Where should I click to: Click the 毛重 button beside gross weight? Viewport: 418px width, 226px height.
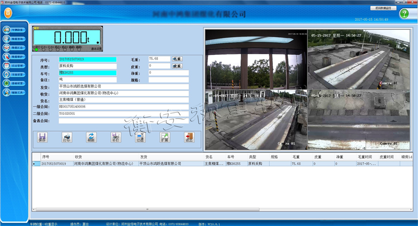177,59
